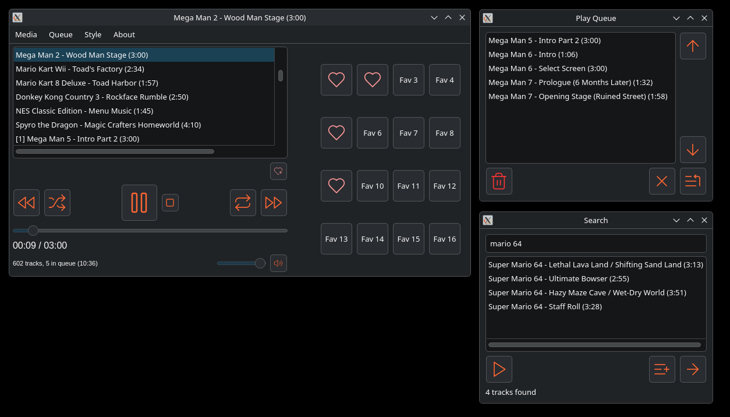730x417 pixels.
Task: Mute audio with the speaker button
Action: [278, 263]
